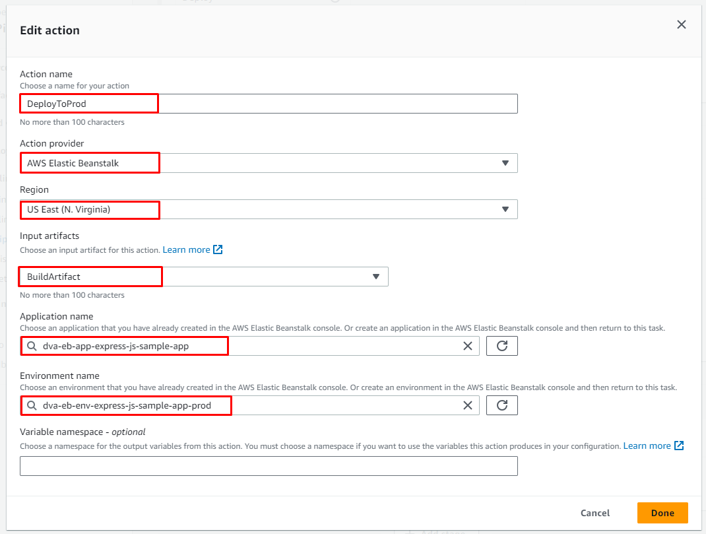The image size is (706, 534).
Task: Click the dva-eb-env-express-js-sample-app-prod text
Action: (127, 406)
